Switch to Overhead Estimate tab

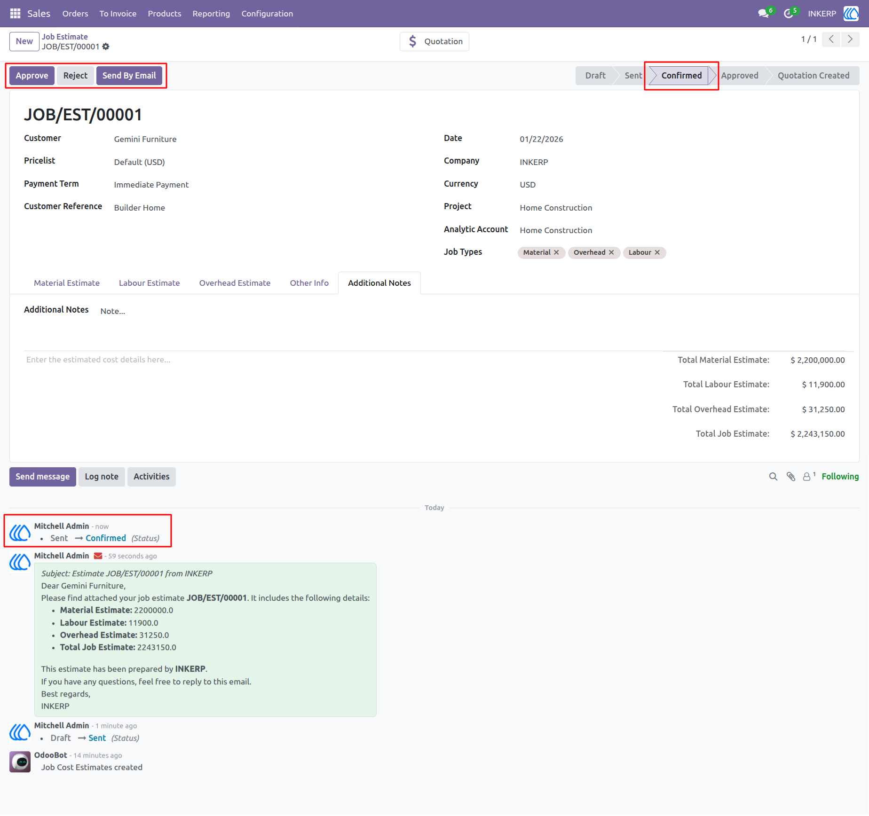[235, 283]
